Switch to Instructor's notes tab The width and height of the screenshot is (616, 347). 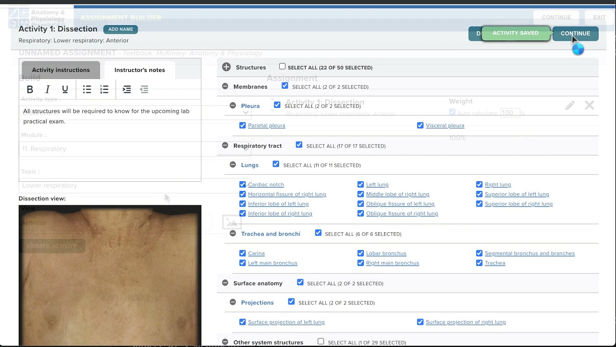coord(140,70)
